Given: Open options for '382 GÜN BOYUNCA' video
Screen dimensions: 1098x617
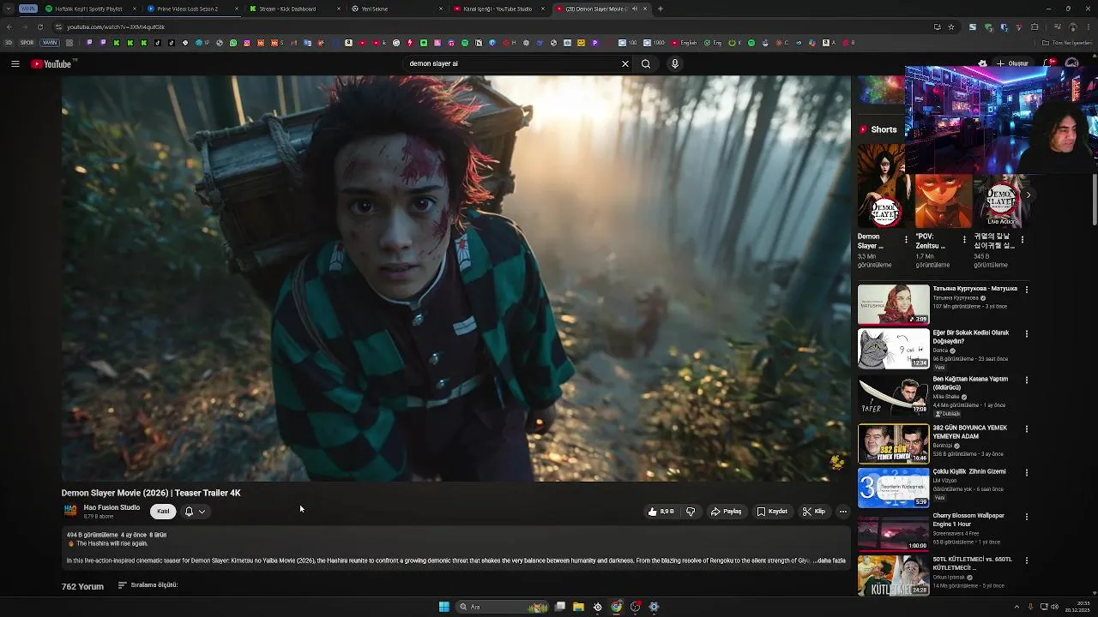Looking at the screenshot, I should click(x=1027, y=428).
